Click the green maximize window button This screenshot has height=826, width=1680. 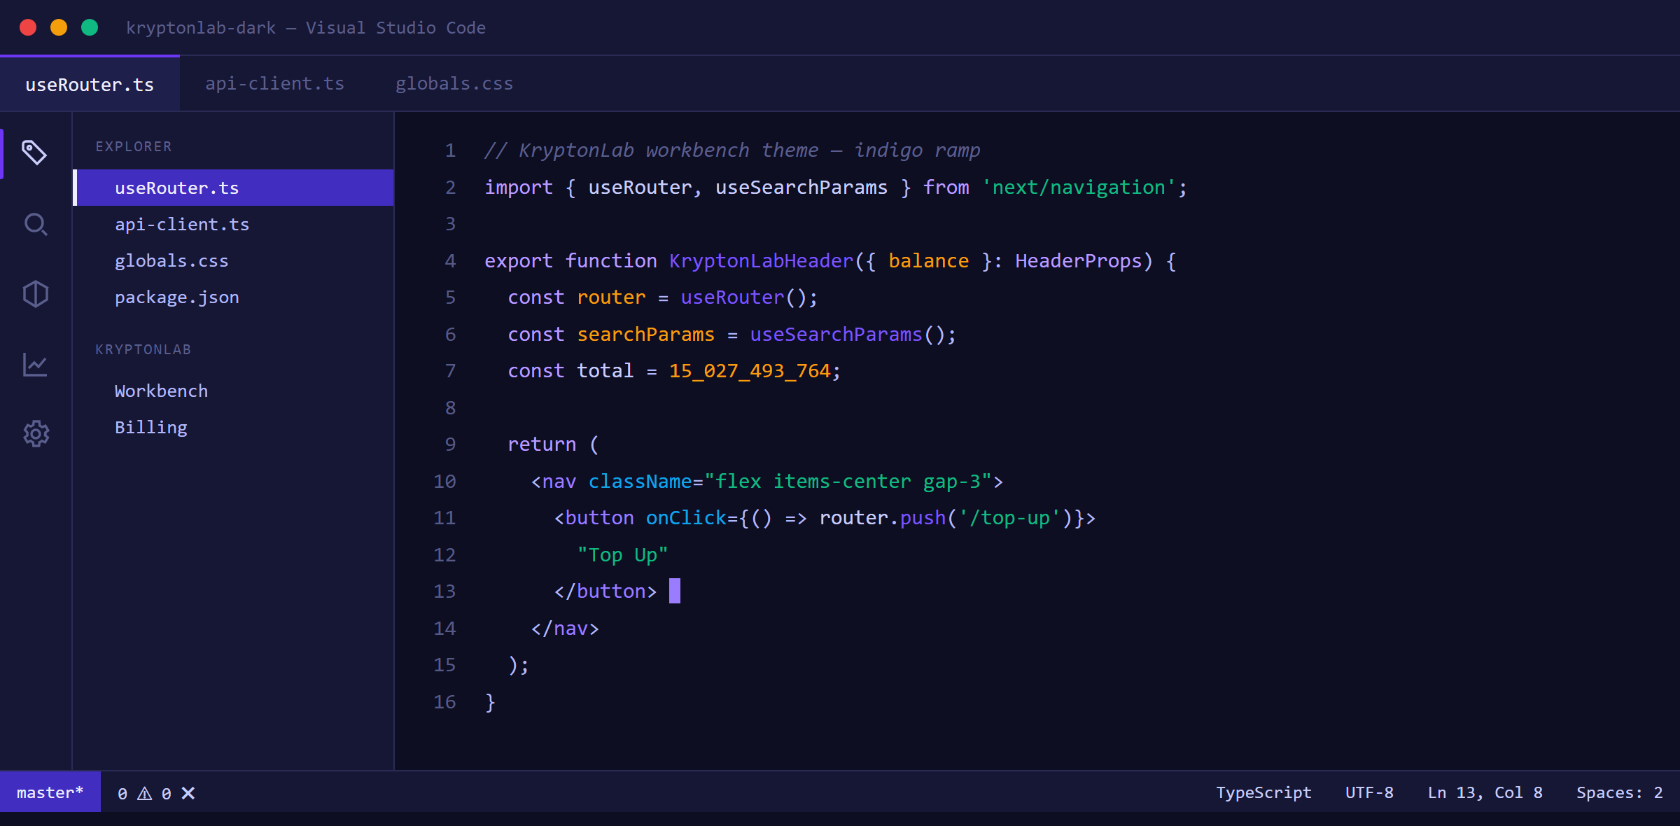coord(90,27)
